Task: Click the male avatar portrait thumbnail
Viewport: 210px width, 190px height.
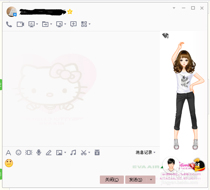Action: click(171, 165)
